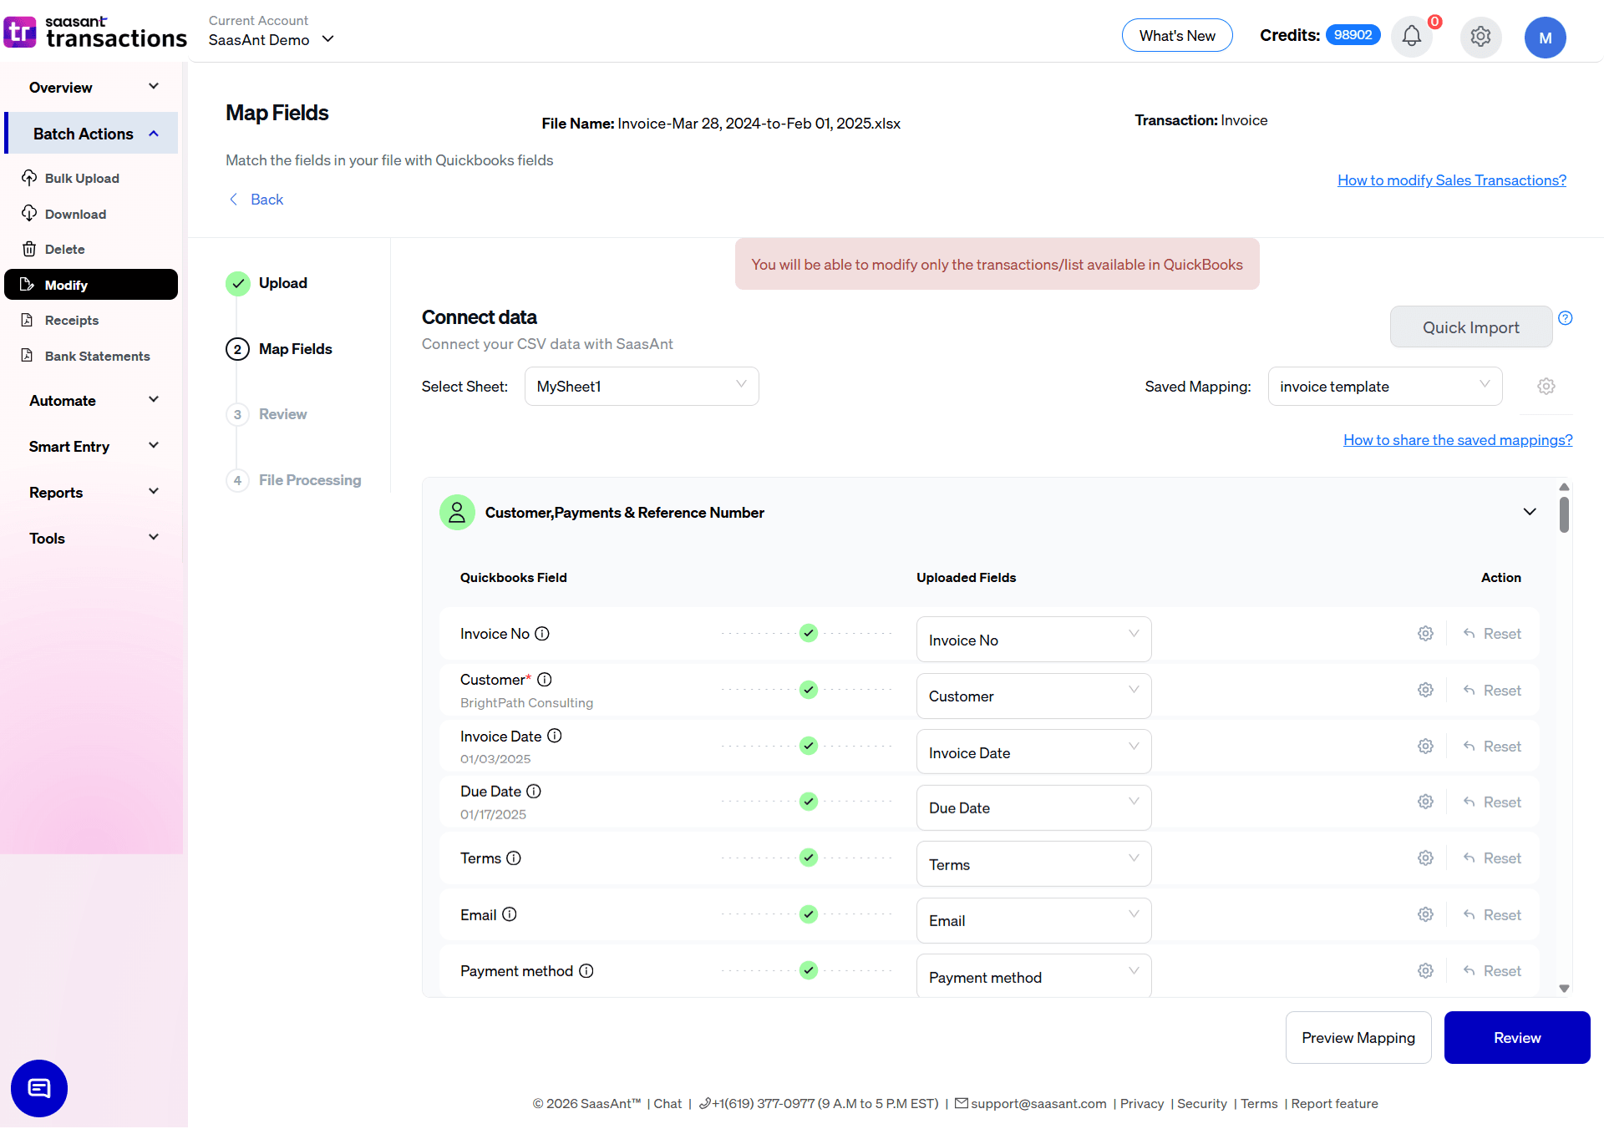Collapse Customer, Payments & Reference Number section
This screenshot has height=1129, width=1604.
pyautogui.click(x=1529, y=512)
